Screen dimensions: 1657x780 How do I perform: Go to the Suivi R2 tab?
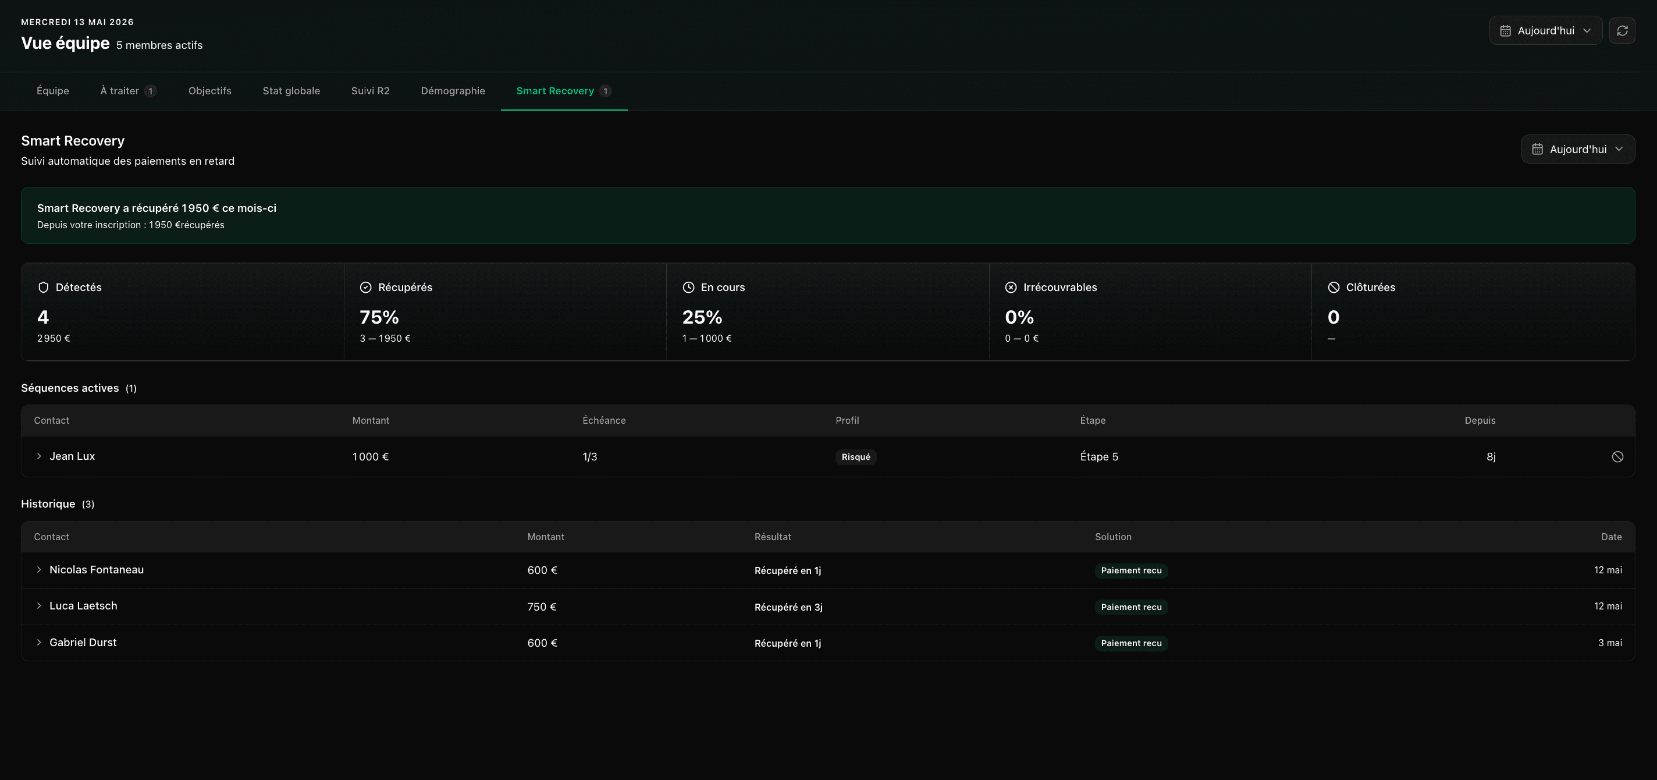371,91
